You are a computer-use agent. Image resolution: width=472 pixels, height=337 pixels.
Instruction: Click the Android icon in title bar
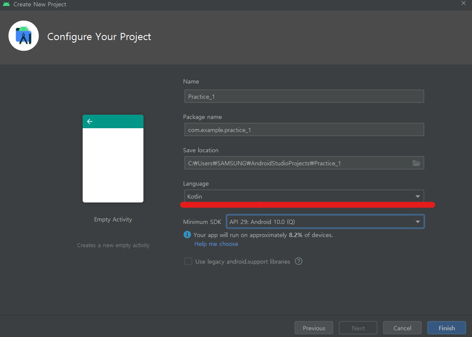tap(6, 4)
